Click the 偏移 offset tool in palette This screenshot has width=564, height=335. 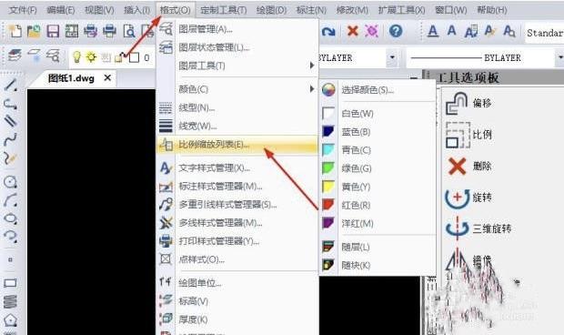[469, 103]
